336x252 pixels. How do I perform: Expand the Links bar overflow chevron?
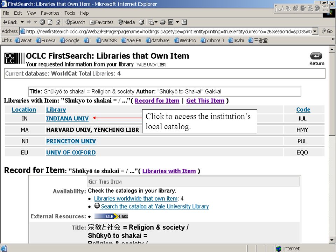(333, 39)
